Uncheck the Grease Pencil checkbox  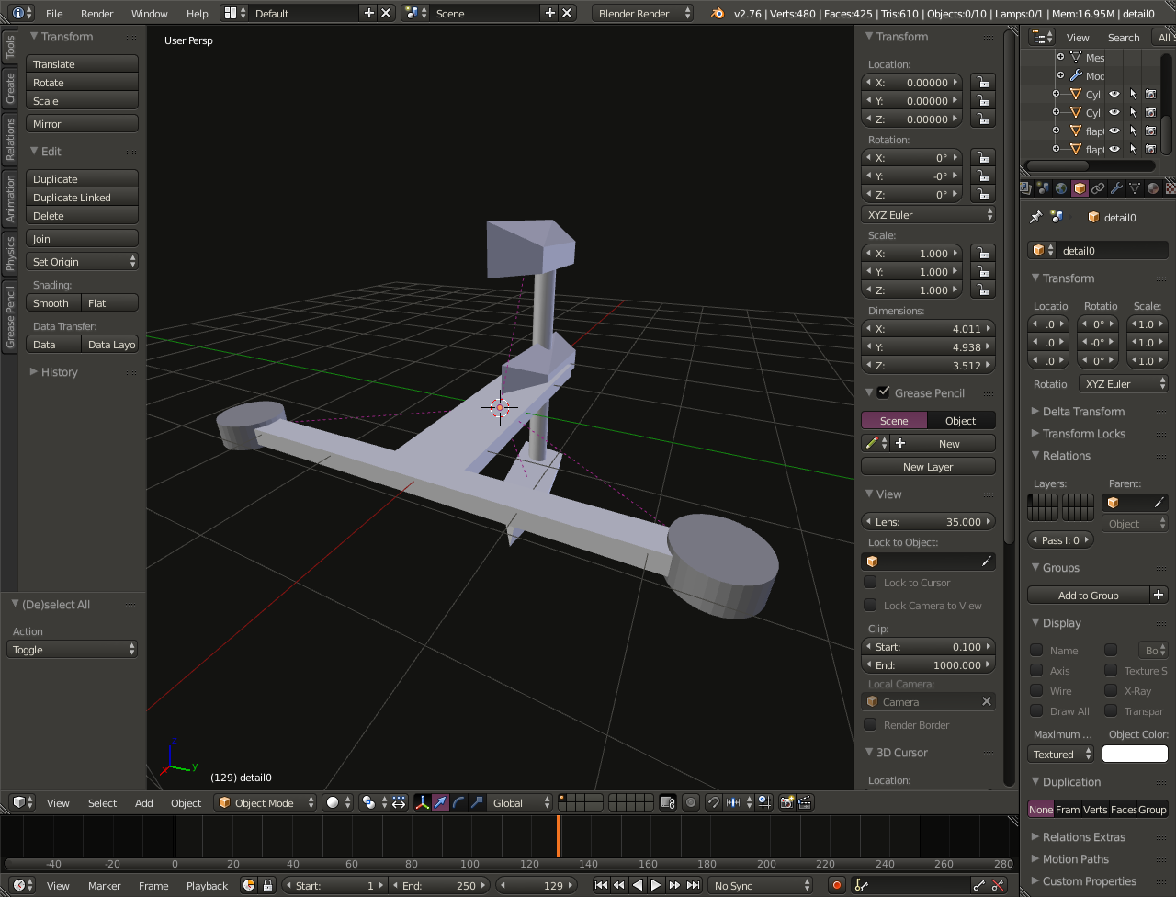(x=884, y=392)
